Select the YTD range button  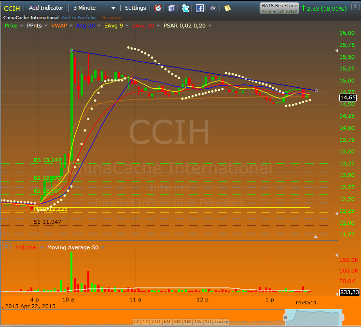click(155, 322)
